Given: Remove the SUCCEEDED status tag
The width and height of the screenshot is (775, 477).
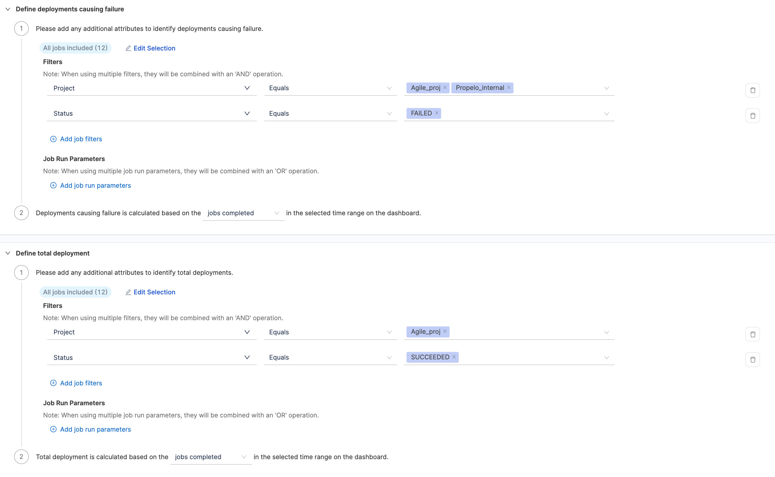Looking at the screenshot, I should (454, 356).
